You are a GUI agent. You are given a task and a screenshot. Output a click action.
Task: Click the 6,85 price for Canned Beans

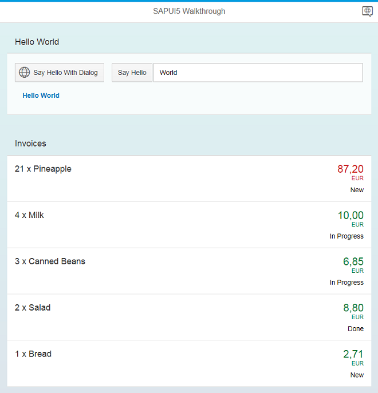click(353, 261)
